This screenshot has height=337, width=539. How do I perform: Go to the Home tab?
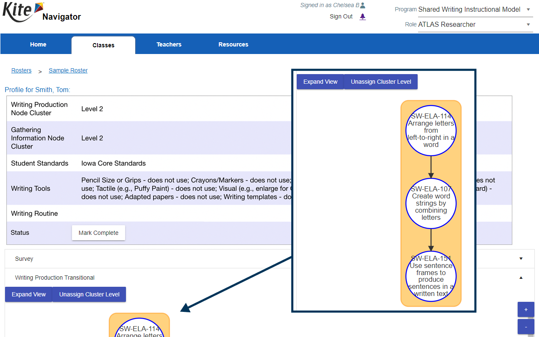click(38, 44)
